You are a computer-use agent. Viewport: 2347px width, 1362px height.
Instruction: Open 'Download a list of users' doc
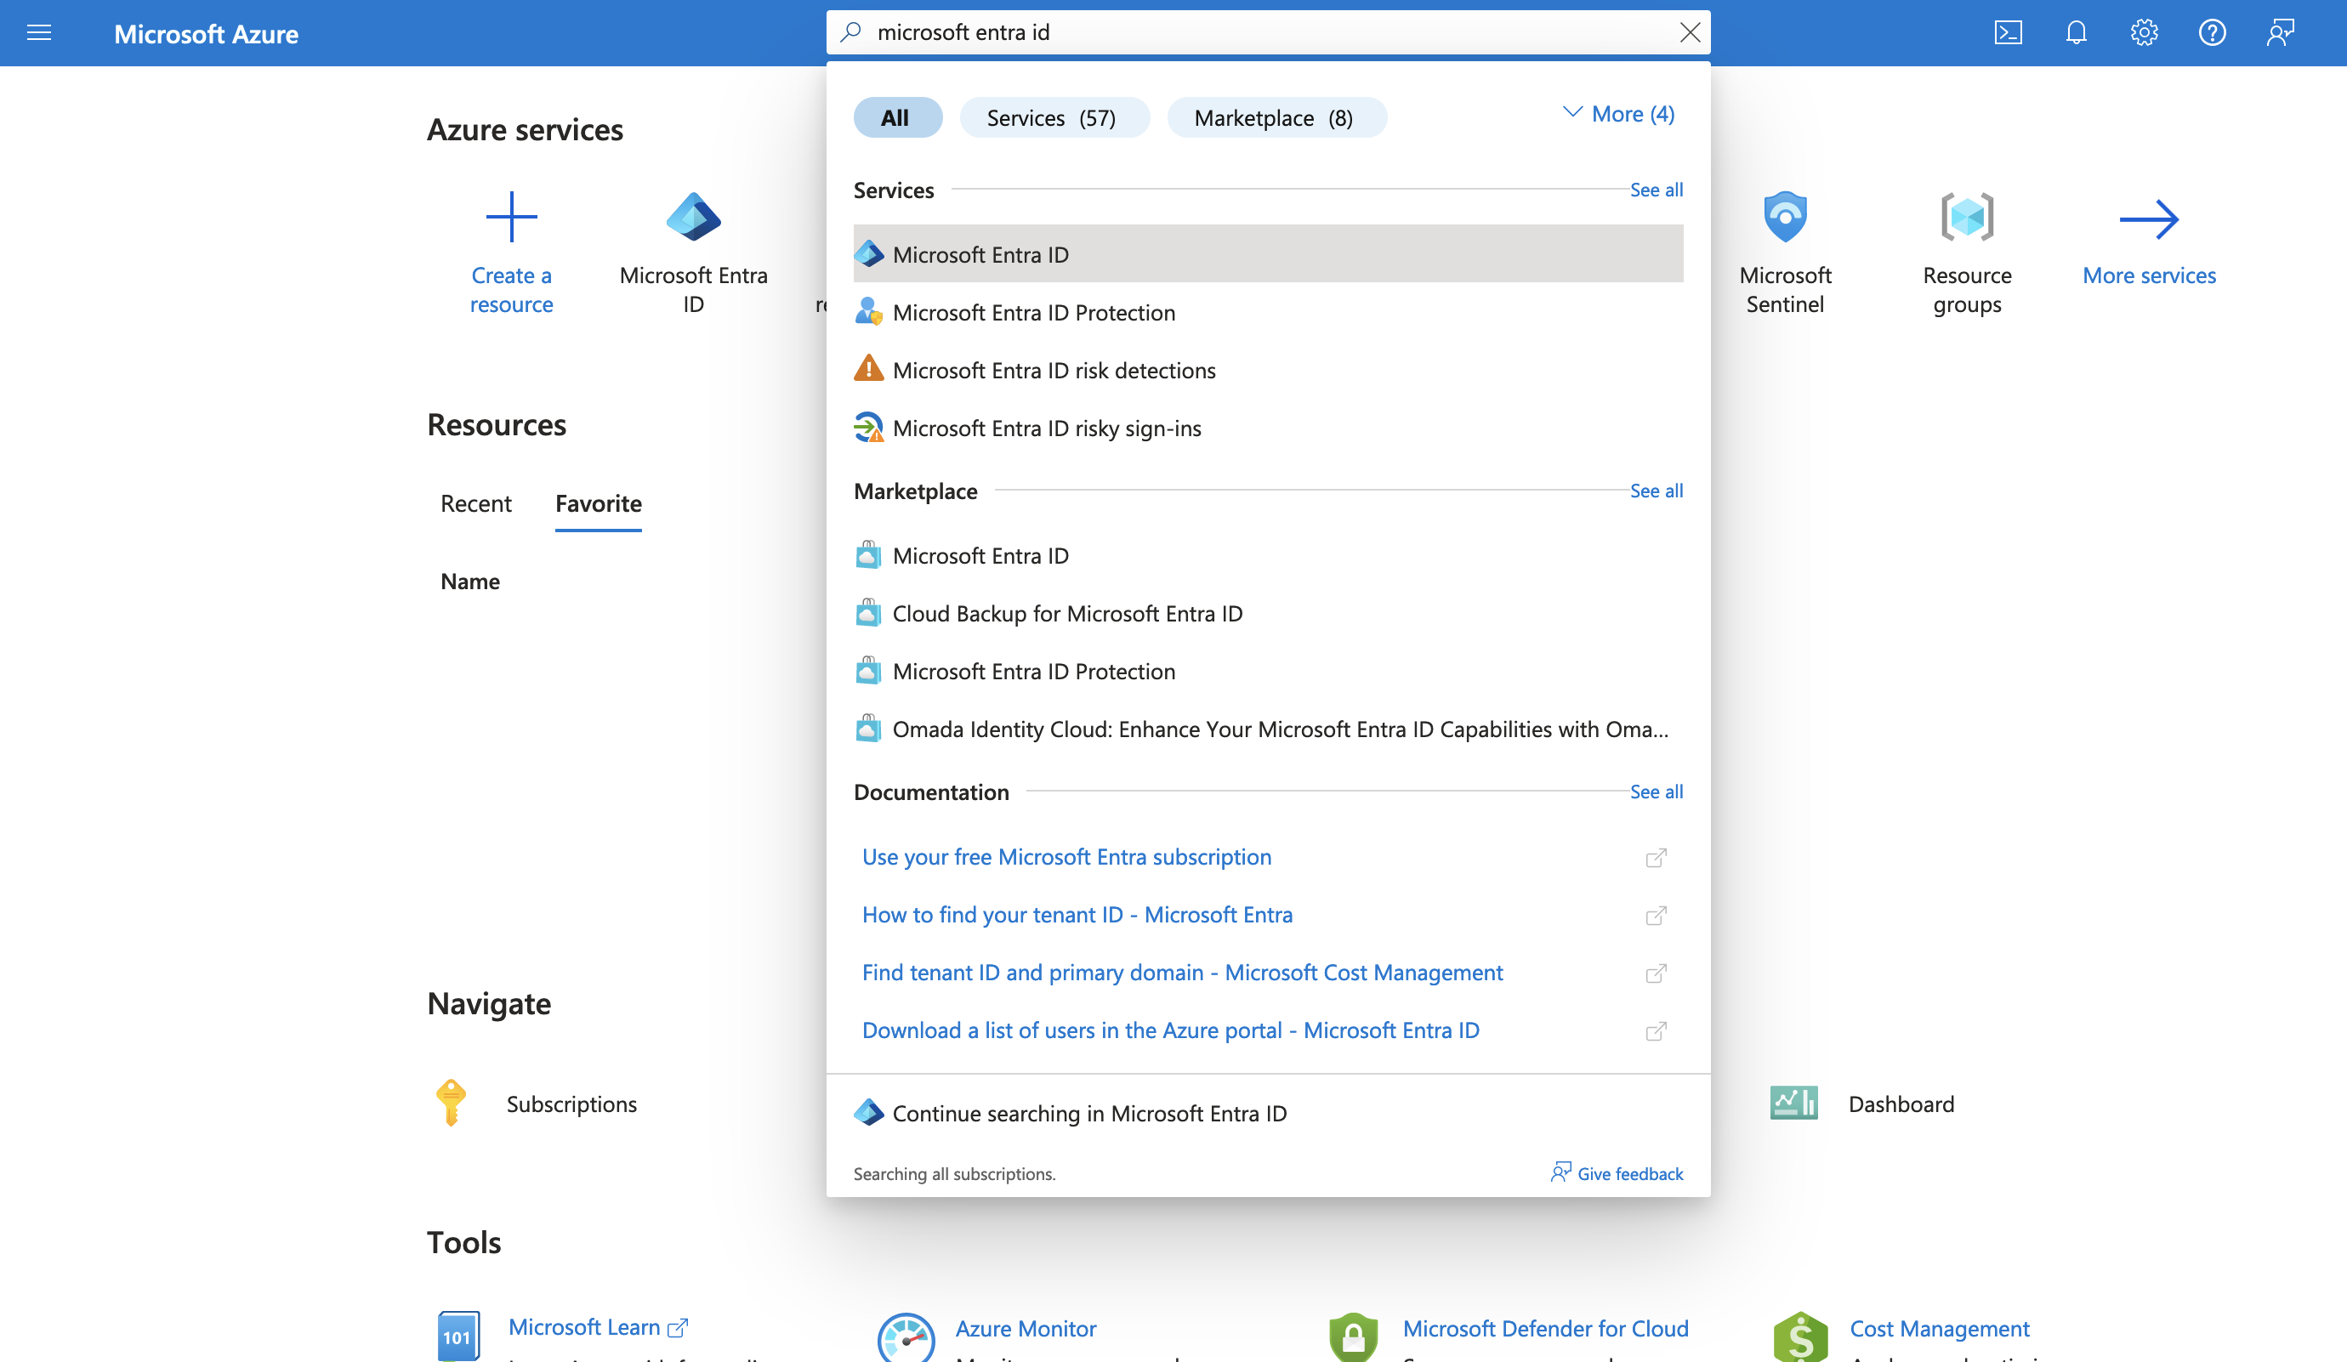click(x=1171, y=1030)
